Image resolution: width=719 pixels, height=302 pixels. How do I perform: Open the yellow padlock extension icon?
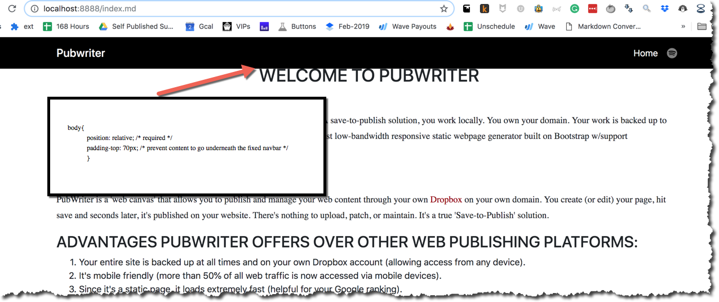[539, 8]
